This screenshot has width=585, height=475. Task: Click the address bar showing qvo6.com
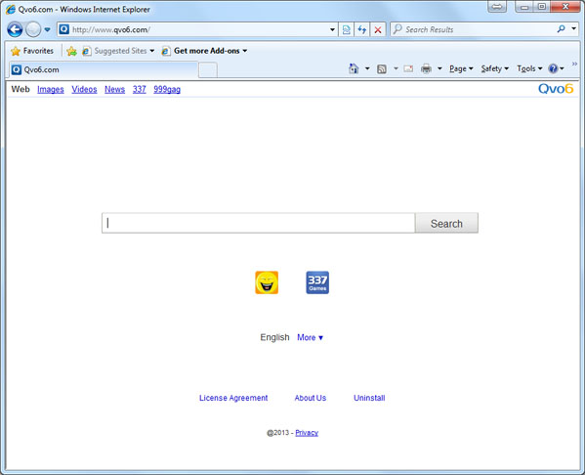click(197, 30)
